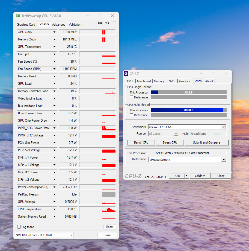The height and width of the screenshot is (251, 249).
Task: Open the Mainboard tab in CPU-Z
Action: click(x=144, y=81)
